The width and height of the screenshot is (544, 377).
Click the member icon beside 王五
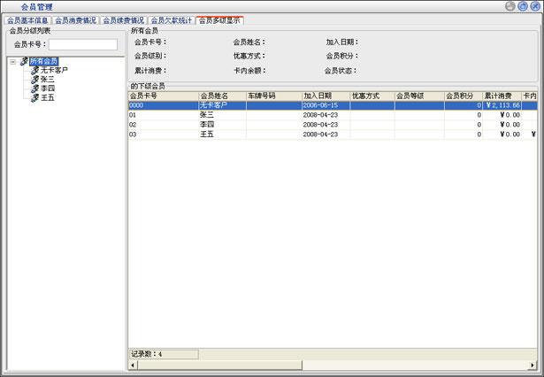34,97
